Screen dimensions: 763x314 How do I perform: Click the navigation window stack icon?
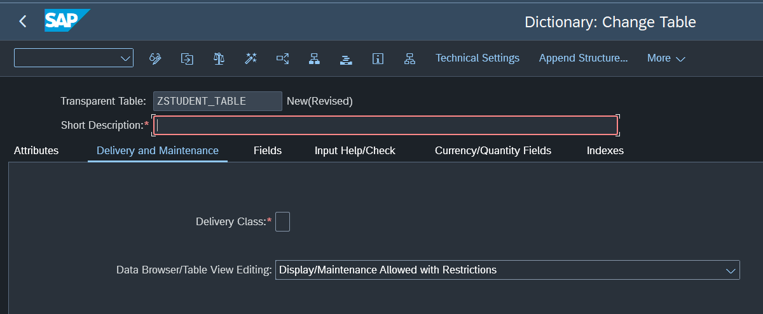pyautogui.click(x=346, y=58)
